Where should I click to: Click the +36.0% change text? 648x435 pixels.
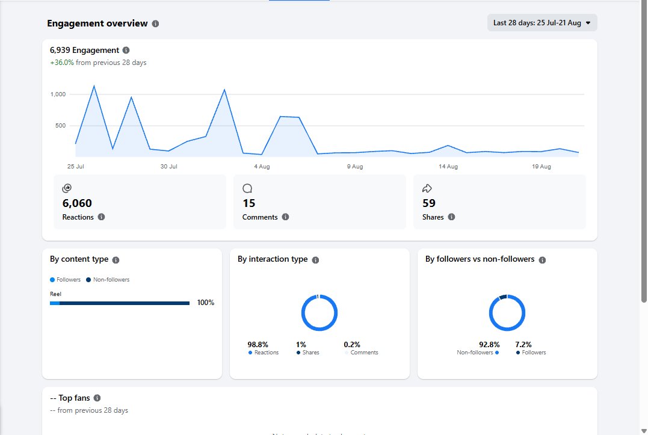(62, 63)
